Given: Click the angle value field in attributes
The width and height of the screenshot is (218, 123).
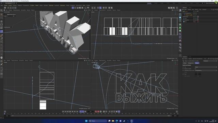Looking at the screenshot, I should (198, 74).
